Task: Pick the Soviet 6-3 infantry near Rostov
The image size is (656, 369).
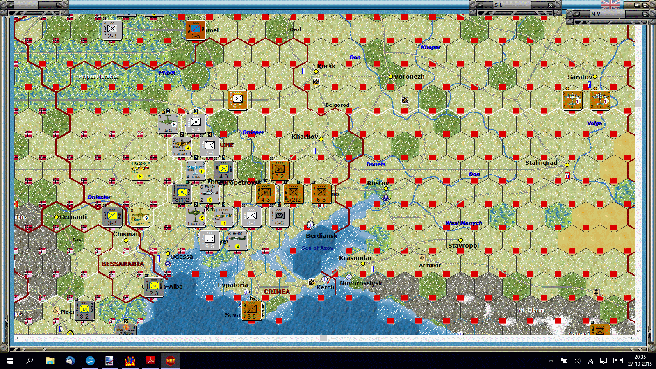Action: (321, 194)
